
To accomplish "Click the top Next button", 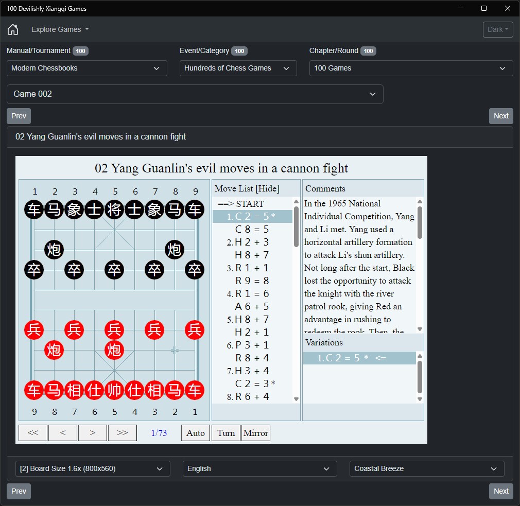I will point(501,116).
